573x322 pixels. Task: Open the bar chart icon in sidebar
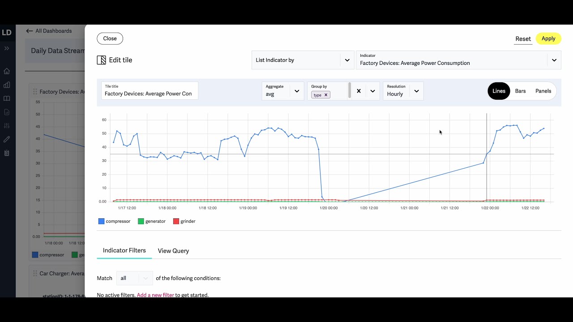coord(7,85)
